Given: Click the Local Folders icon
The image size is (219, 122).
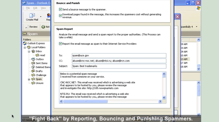Looking at the screenshot, I should [x=29, y=47].
